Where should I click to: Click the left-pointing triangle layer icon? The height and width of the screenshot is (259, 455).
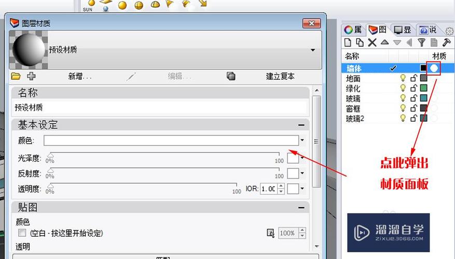point(409,42)
